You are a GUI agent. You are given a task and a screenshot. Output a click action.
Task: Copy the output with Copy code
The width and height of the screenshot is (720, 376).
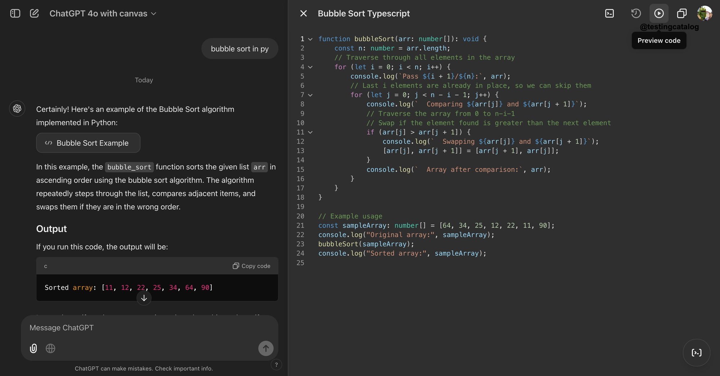(x=251, y=266)
